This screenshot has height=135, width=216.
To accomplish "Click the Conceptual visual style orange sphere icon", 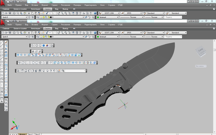I will [47, 45].
